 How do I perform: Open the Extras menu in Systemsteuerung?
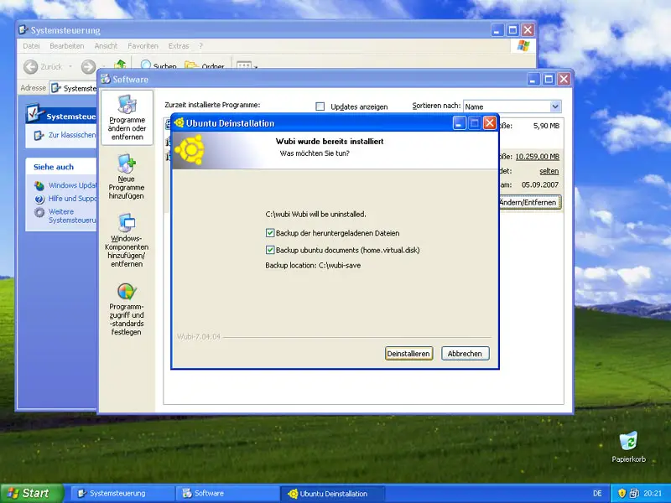tap(179, 46)
